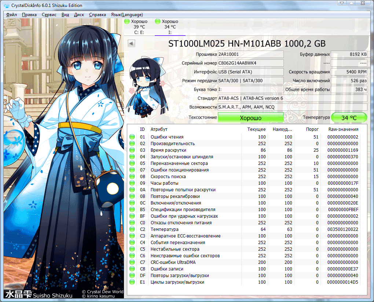Click the chibi Shizuku character image
Screen dimensions: 374x302
tap(144, 88)
